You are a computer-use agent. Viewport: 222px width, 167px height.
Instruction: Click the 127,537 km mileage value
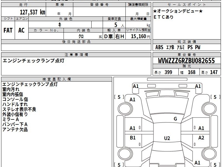[32, 12]
